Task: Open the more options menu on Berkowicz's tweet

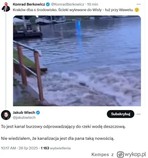Action: [x=139, y=4]
